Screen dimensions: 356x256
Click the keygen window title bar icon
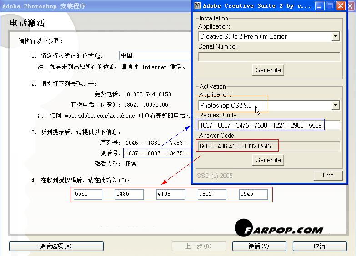(197, 5)
